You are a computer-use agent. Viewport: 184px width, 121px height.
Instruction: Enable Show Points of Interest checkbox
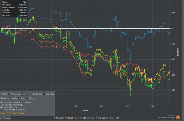(2, 110)
